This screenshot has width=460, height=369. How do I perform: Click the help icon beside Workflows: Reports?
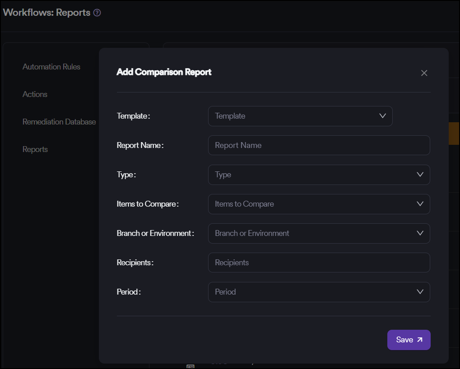point(97,13)
